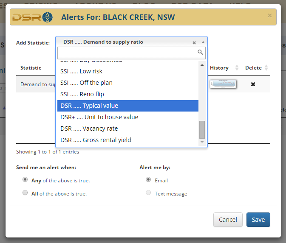Image resolution: width=286 pixels, height=243 pixels.
Task: Collapse the Add Statistic dropdown arrow
Action: coord(203,42)
